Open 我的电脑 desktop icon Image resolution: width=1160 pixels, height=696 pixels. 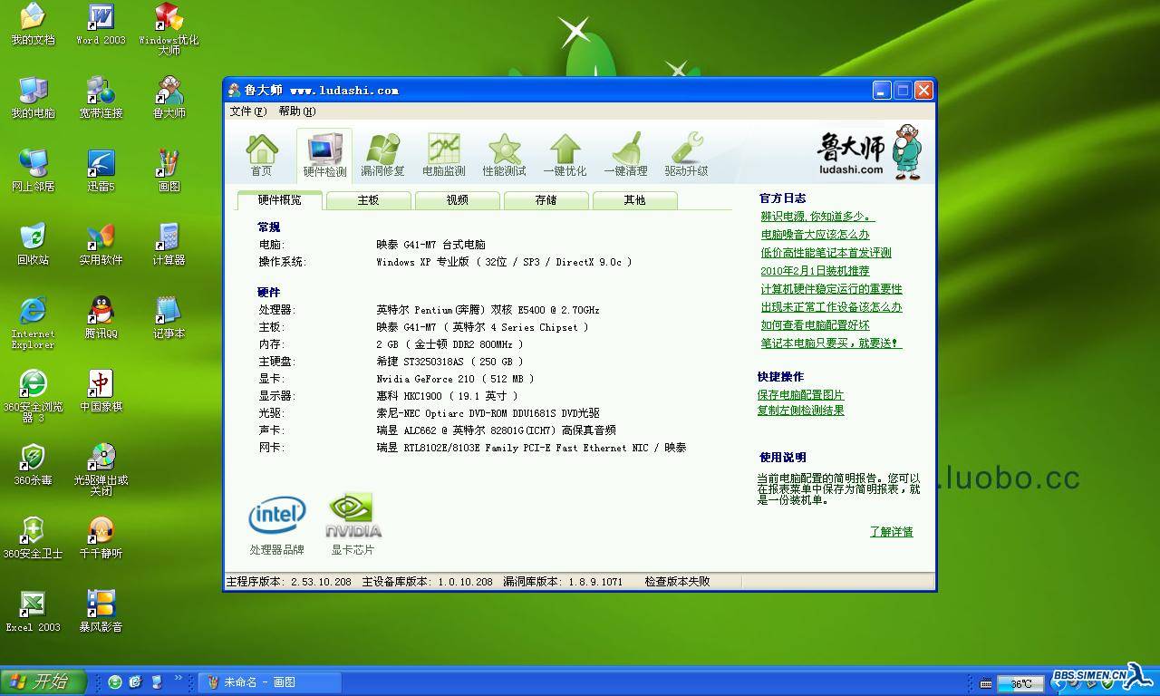tap(33, 98)
